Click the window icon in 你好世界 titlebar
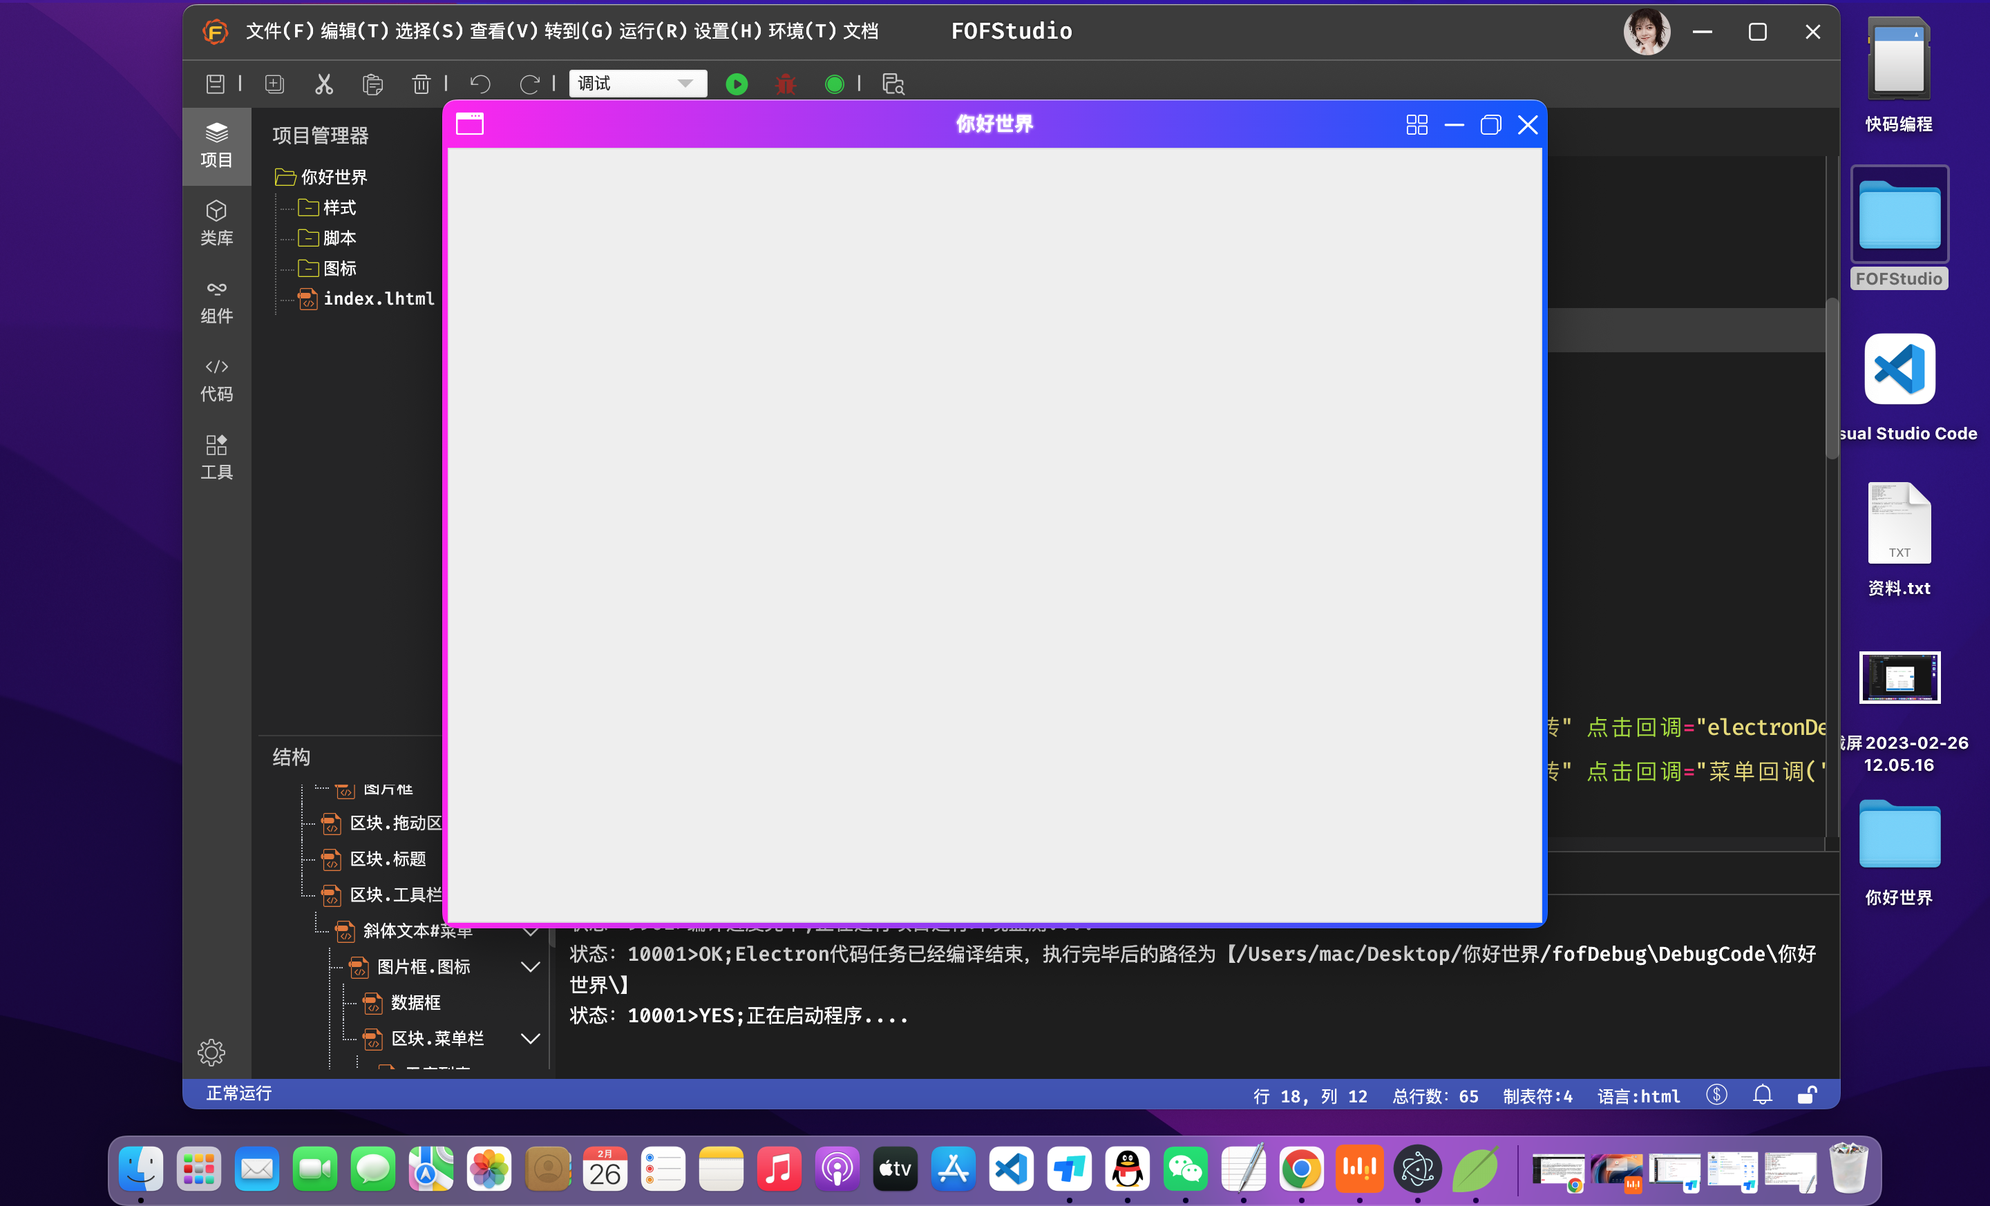Image resolution: width=1990 pixels, height=1206 pixels. [x=470, y=124]
